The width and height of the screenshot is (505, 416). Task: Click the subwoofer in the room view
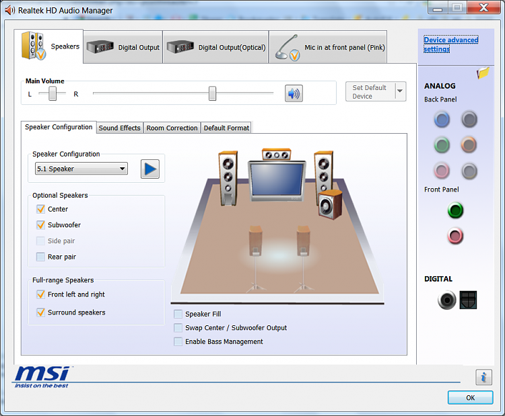coord(330,205)
